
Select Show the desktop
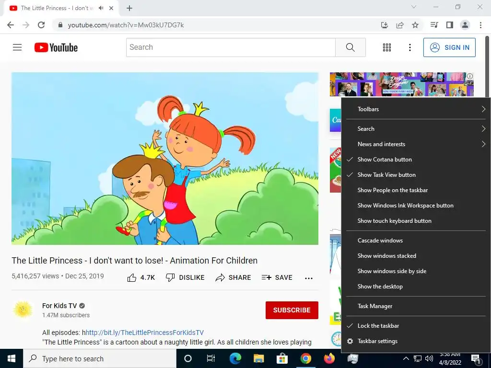pos(416,287)
